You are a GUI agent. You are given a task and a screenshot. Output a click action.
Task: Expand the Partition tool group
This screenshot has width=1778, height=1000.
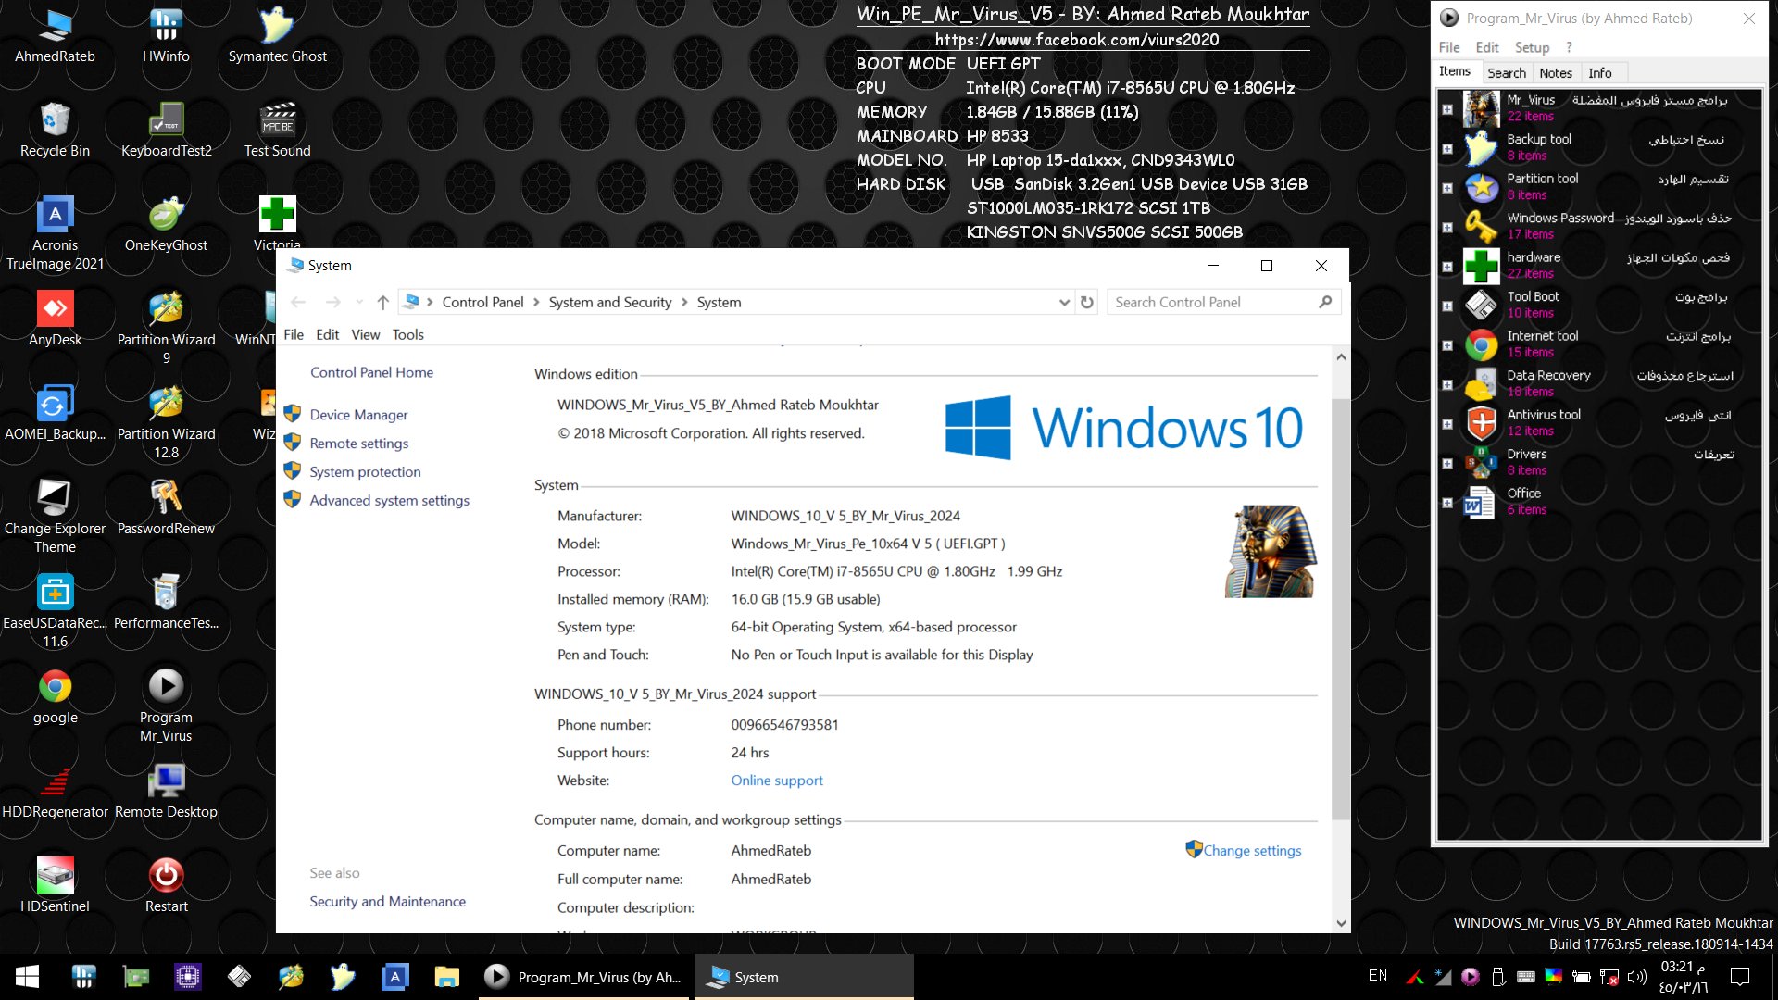tap(1447, 188)
